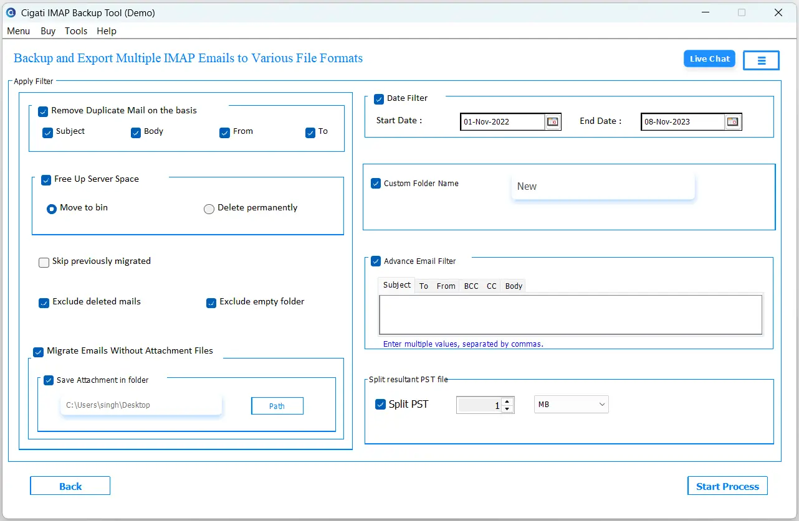Image resolution: width=799 pixels, height=521 pixels.
Task: Disable Free Up Server Space option
Action: pyautogui.click(x=46, y=180)
